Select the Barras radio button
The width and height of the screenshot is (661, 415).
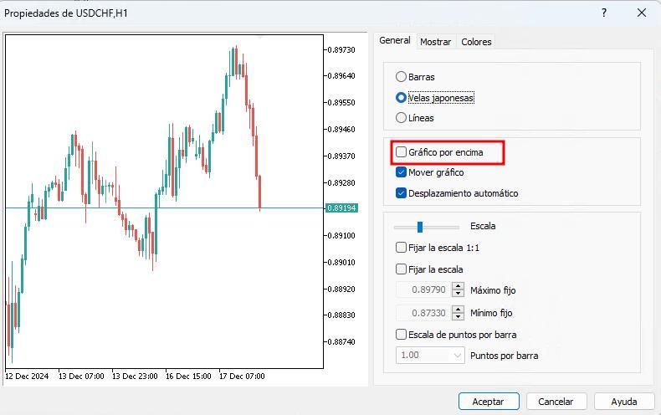coord(401,77)
